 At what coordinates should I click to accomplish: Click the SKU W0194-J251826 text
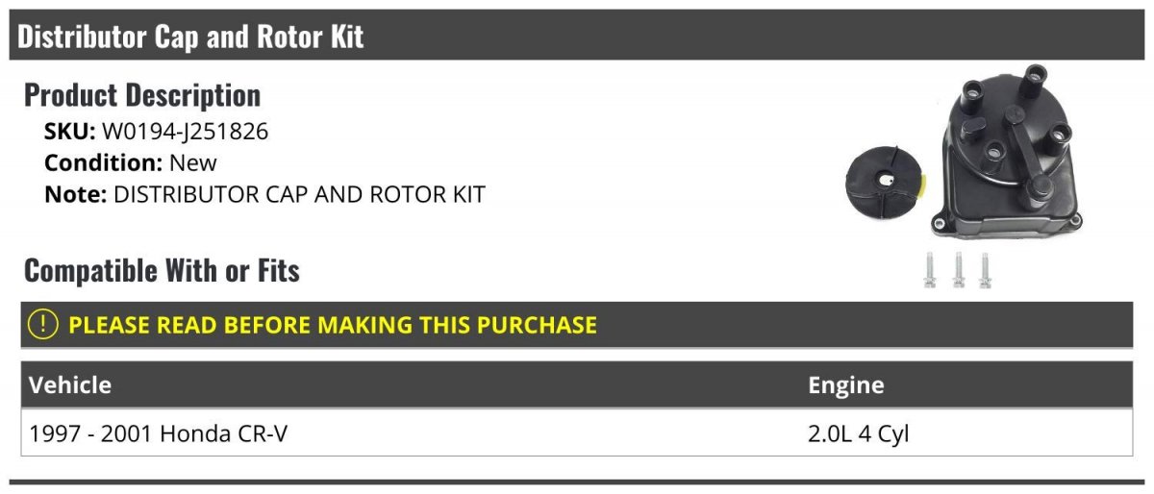point(157,132)
